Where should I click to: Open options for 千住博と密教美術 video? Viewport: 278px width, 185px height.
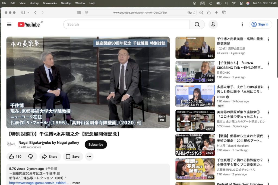pos(268,39)
